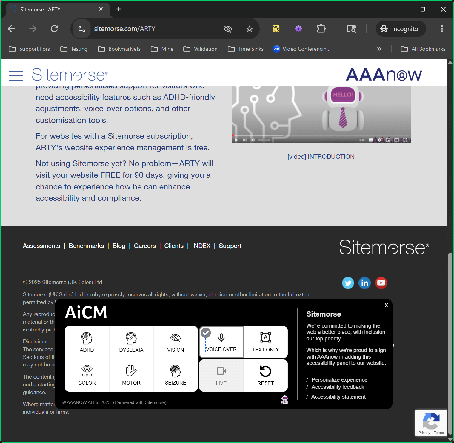Mute the video volume

(253, 140)
